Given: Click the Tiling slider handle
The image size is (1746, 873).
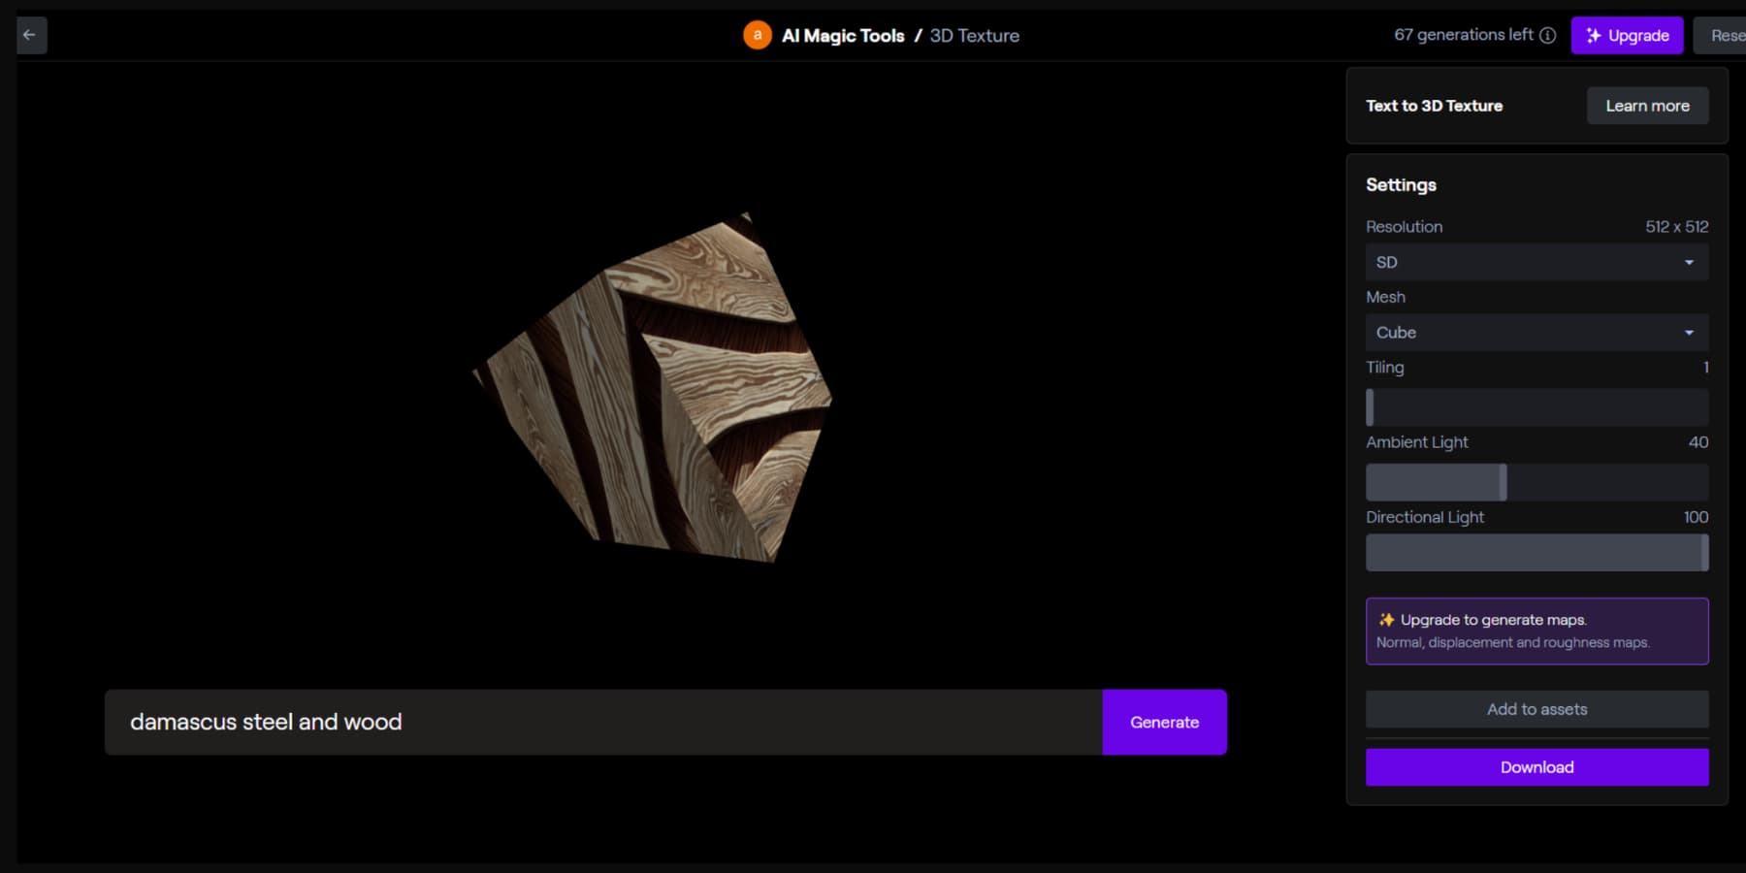Looking at the screenshot, I should (1371, 407).
